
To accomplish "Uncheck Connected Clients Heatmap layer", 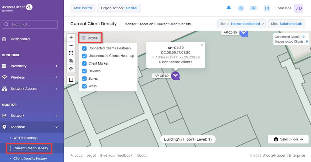I will (84, 49).
